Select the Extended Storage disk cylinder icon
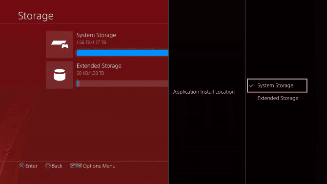Viewport: 327px width, 184px height. (x=60, y=75)
